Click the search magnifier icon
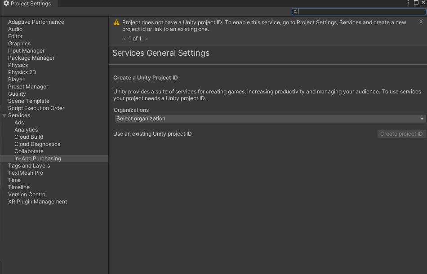The width and height of the screenshot is (427, 274). pyautogui.click(x=295, y=12)
